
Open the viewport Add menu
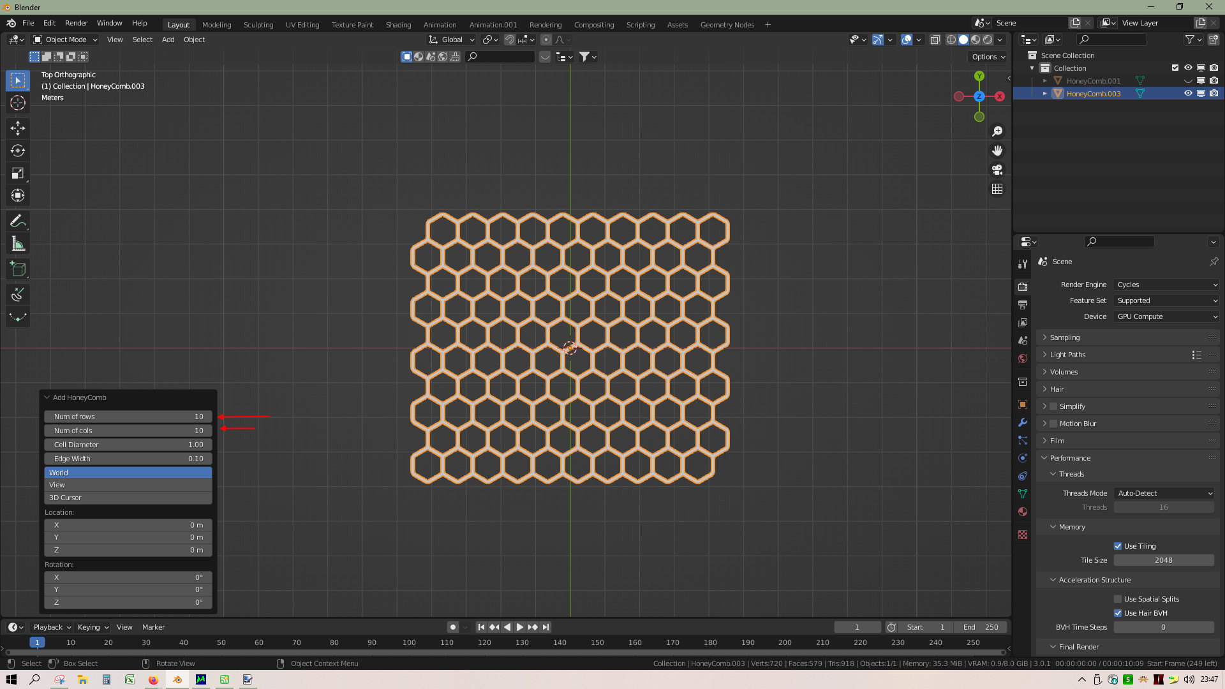[168, 40]
